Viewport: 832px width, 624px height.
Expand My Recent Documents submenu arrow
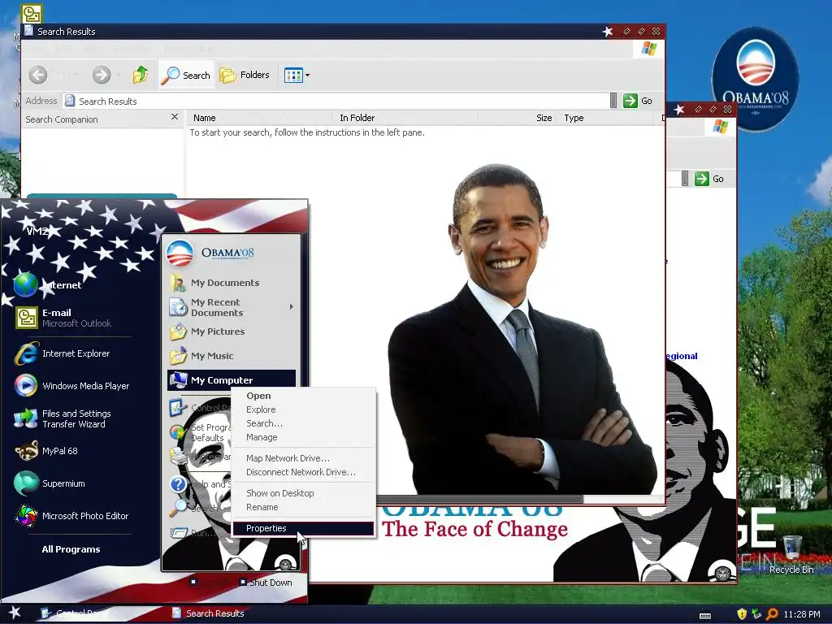coord(292,306)
